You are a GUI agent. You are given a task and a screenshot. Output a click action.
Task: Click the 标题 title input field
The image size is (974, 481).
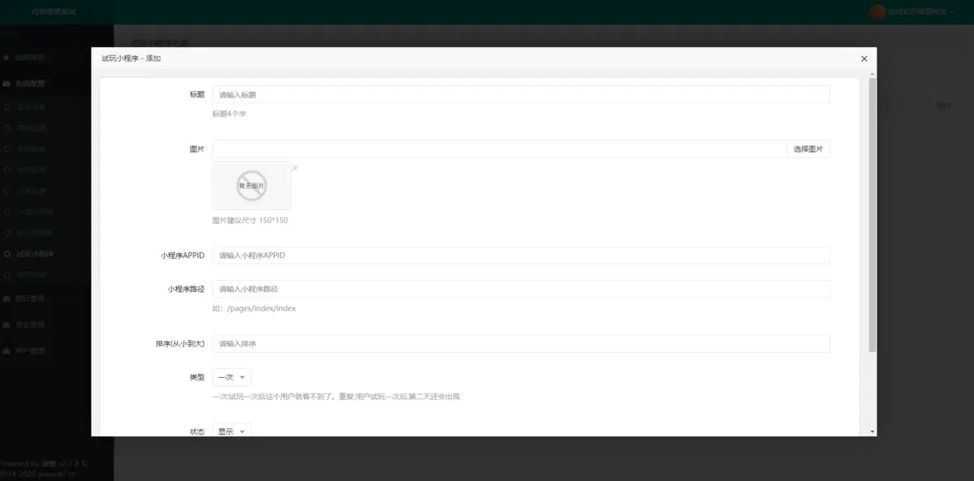[521, 95]
